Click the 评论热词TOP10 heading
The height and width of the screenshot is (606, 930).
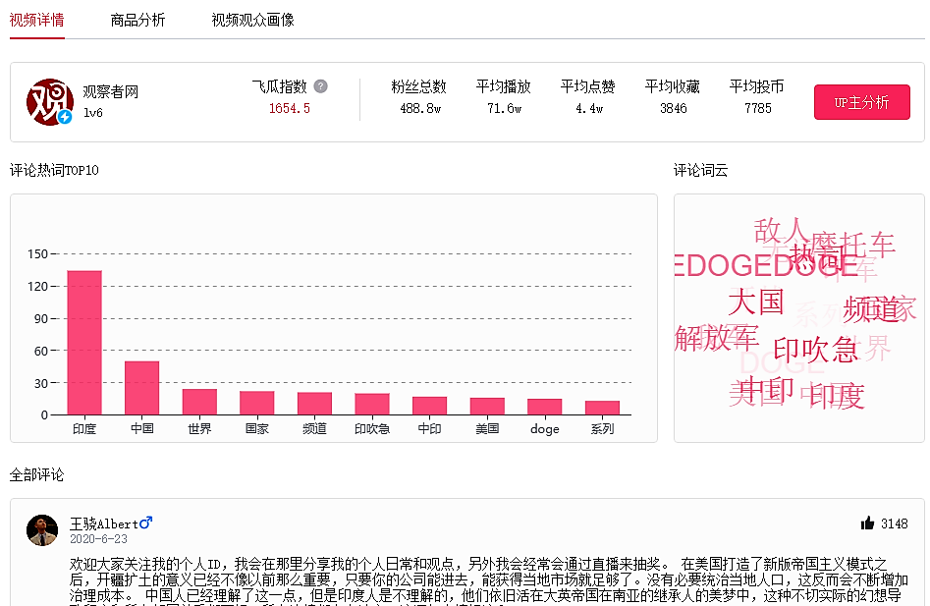pos(54,170)
